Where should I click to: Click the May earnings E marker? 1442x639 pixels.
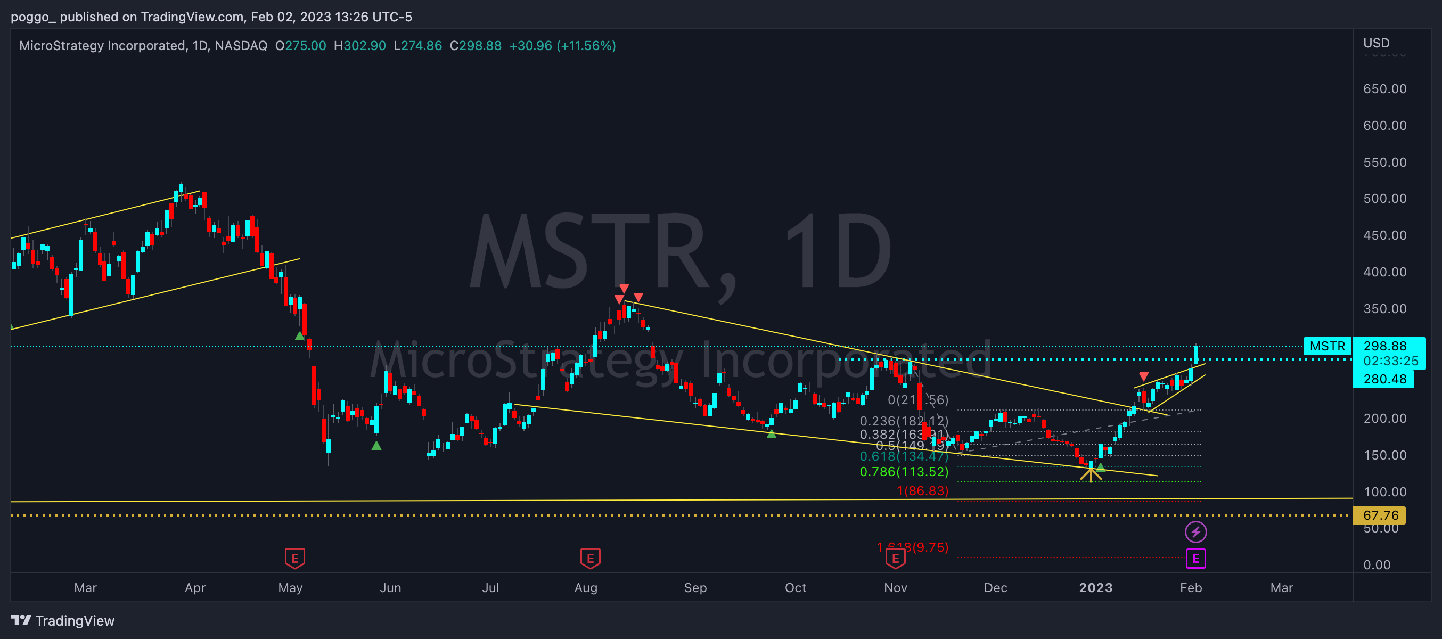click(x=295, y=558)
